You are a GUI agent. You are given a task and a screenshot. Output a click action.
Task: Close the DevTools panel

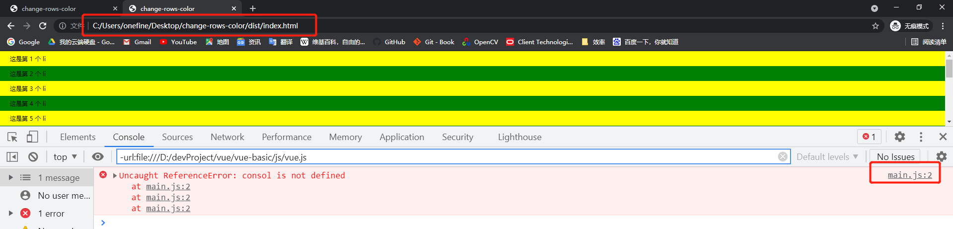[x=943, y=137]
